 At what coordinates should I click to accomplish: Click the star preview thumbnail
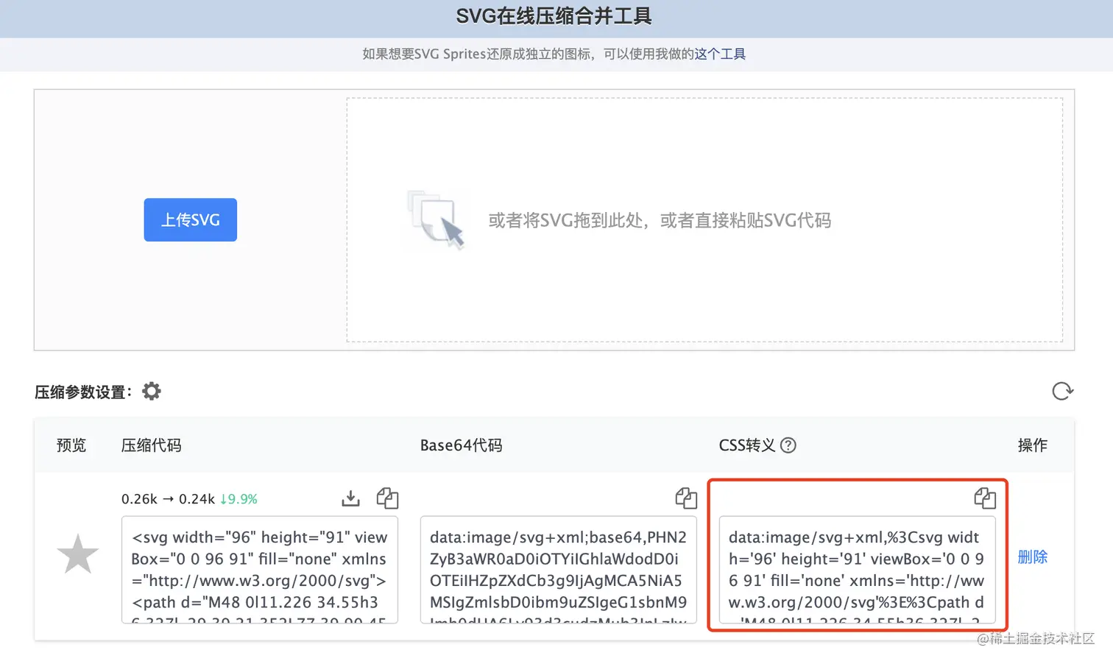click(77, 554)
